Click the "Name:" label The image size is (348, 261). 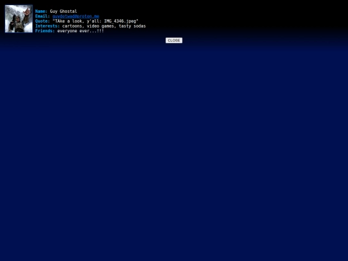(x=41, y=12)
